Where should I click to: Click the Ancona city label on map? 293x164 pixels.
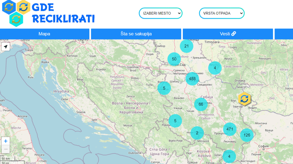tap(23, 116)
